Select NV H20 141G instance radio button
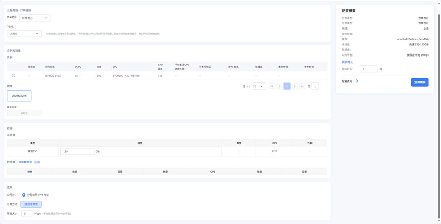This screenshot has height=224, width=441. (x=14, y=76)
